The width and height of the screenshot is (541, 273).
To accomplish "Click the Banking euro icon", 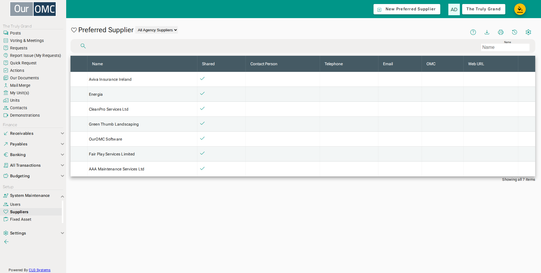I will pyautogui.click(x=6, y=155).
